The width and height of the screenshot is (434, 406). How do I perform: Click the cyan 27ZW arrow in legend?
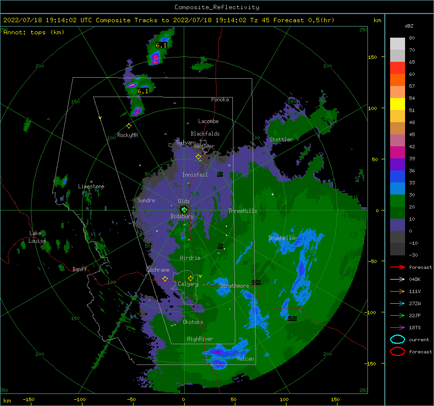(397, 304)
